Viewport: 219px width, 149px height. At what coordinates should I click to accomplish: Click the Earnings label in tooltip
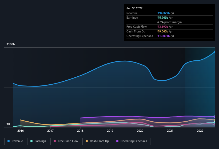click(x=132, y=18)
